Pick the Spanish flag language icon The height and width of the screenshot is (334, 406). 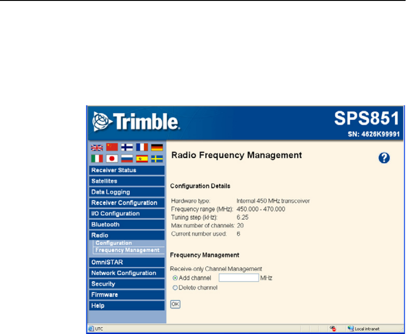pyautogui.click(x=142, y=158)
